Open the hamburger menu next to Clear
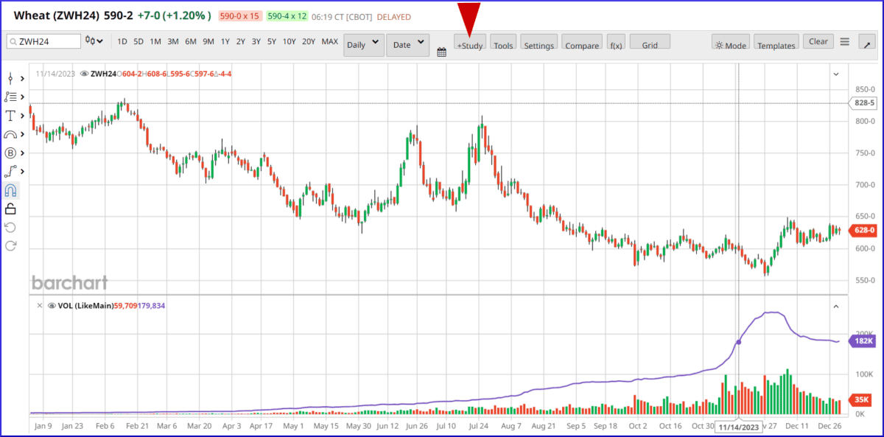 (843, 41)
